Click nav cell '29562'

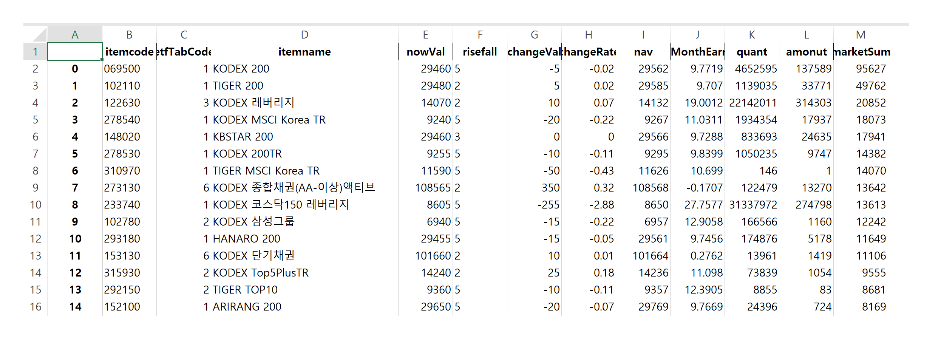[643, 69]
